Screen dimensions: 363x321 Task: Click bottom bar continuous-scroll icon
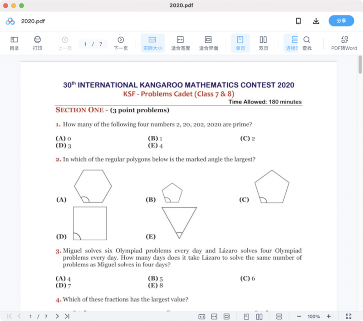[x=279, y=316]
